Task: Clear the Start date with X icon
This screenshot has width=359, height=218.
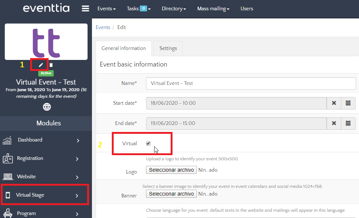Action: [x=334, y=103]
